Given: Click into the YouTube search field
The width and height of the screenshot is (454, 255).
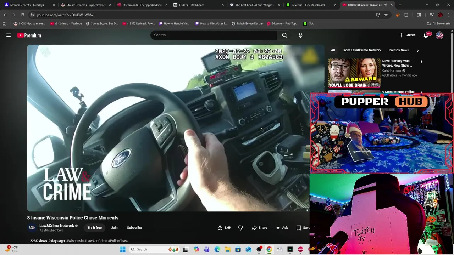Looking at the screenshot, I should point(214,35).
